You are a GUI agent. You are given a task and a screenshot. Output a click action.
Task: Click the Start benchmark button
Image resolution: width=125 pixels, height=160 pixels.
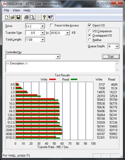[x=111, y=57]
